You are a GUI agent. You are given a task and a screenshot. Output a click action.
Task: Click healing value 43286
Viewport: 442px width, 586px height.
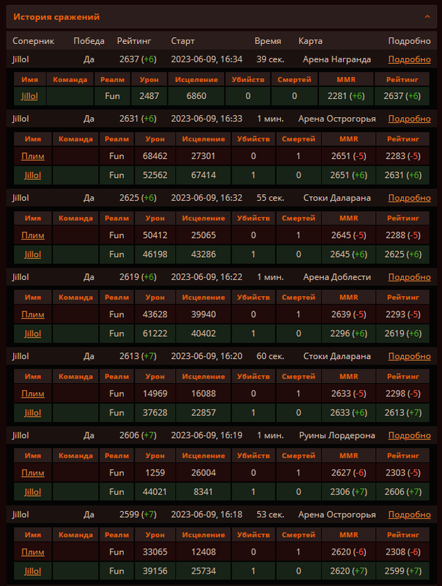pyautogui.click(x=204, y=254)
